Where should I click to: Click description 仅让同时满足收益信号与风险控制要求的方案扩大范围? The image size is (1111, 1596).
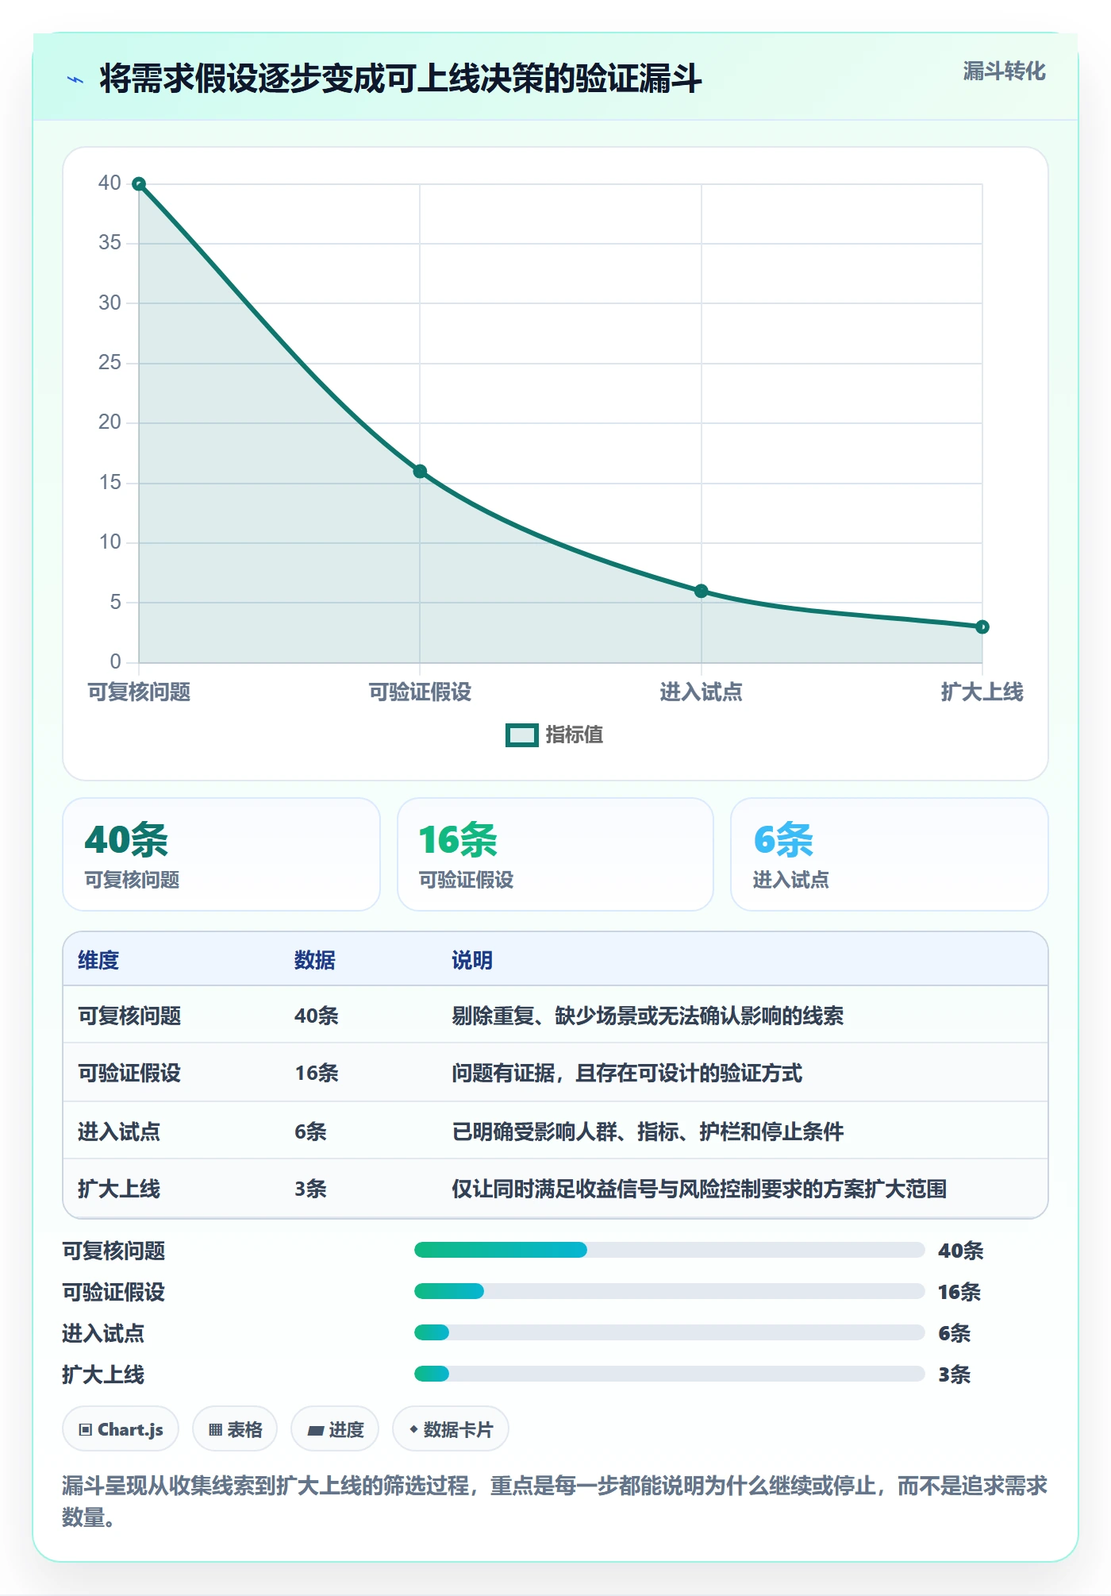click(699, 1189)
